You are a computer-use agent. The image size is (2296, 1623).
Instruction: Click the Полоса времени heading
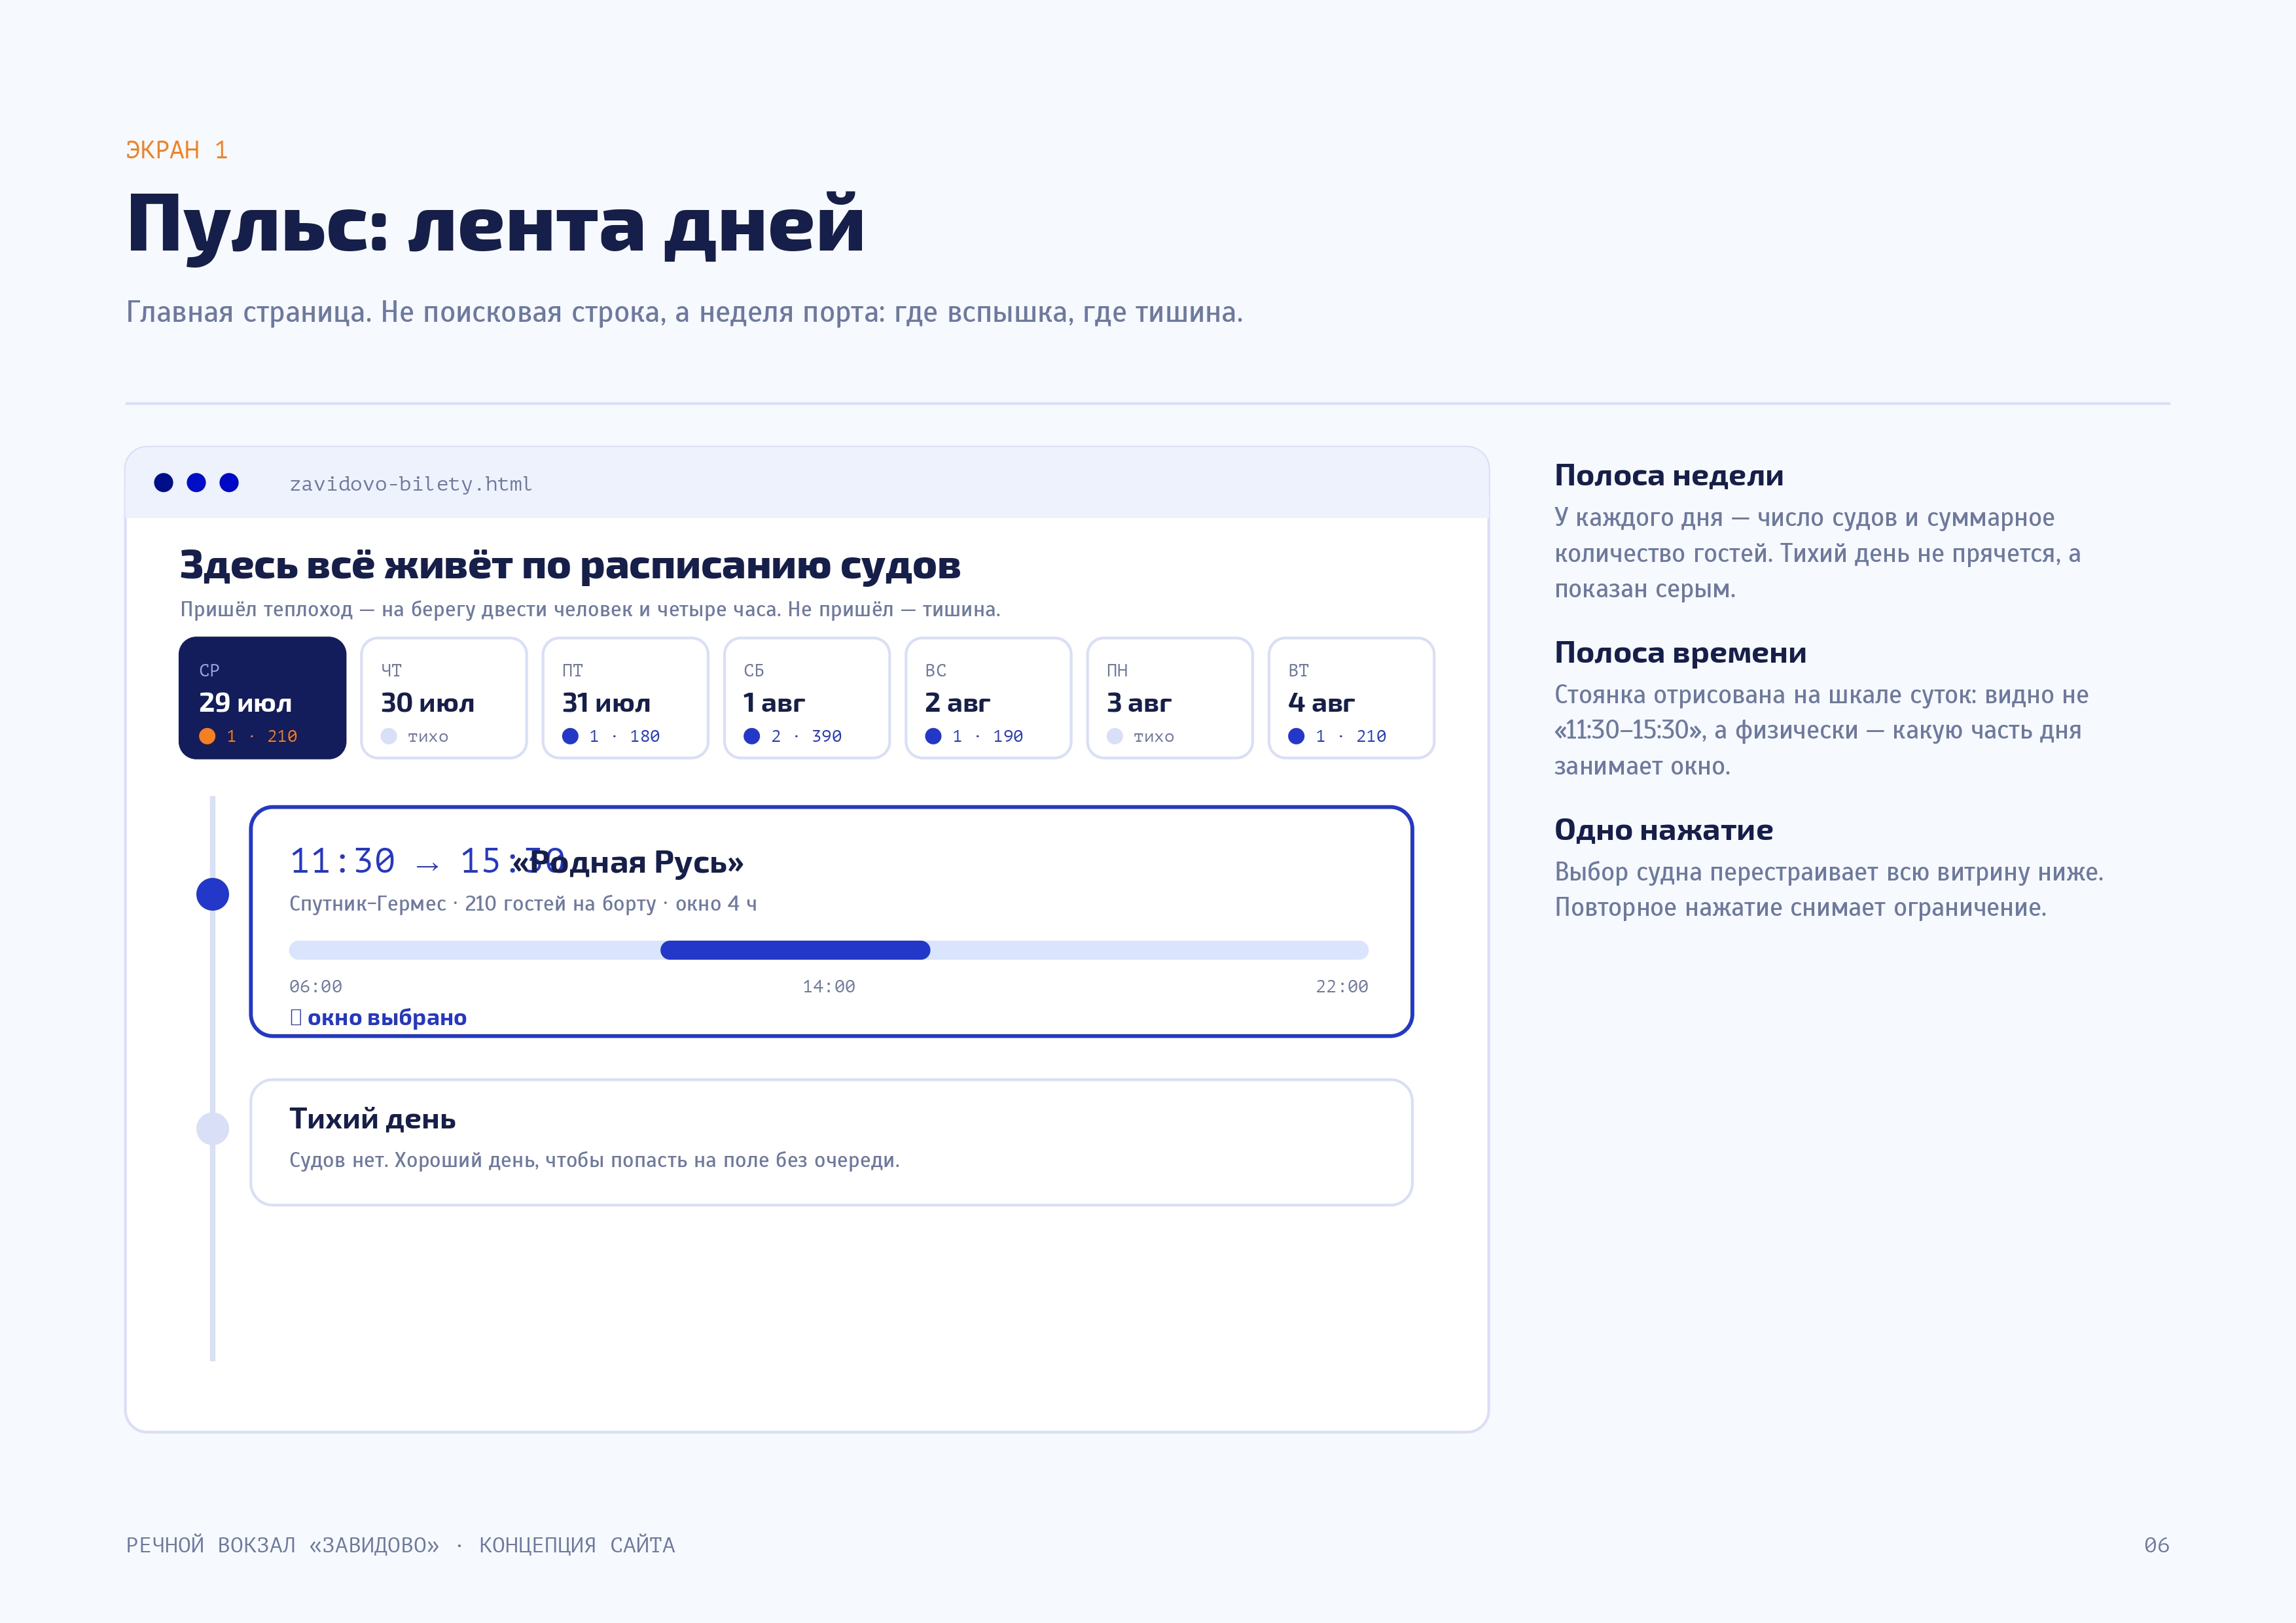[1680, 653]
